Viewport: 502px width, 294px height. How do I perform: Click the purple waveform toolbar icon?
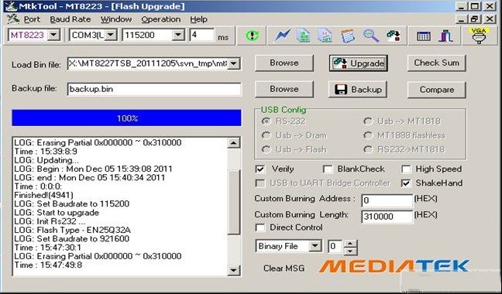(445, 36)
